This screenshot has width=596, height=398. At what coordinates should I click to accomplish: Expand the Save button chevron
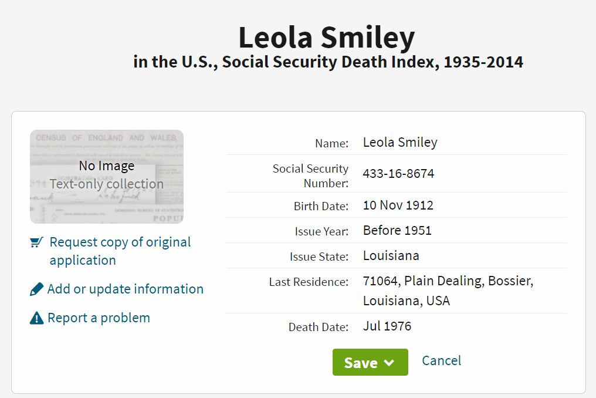pos(389,363)
